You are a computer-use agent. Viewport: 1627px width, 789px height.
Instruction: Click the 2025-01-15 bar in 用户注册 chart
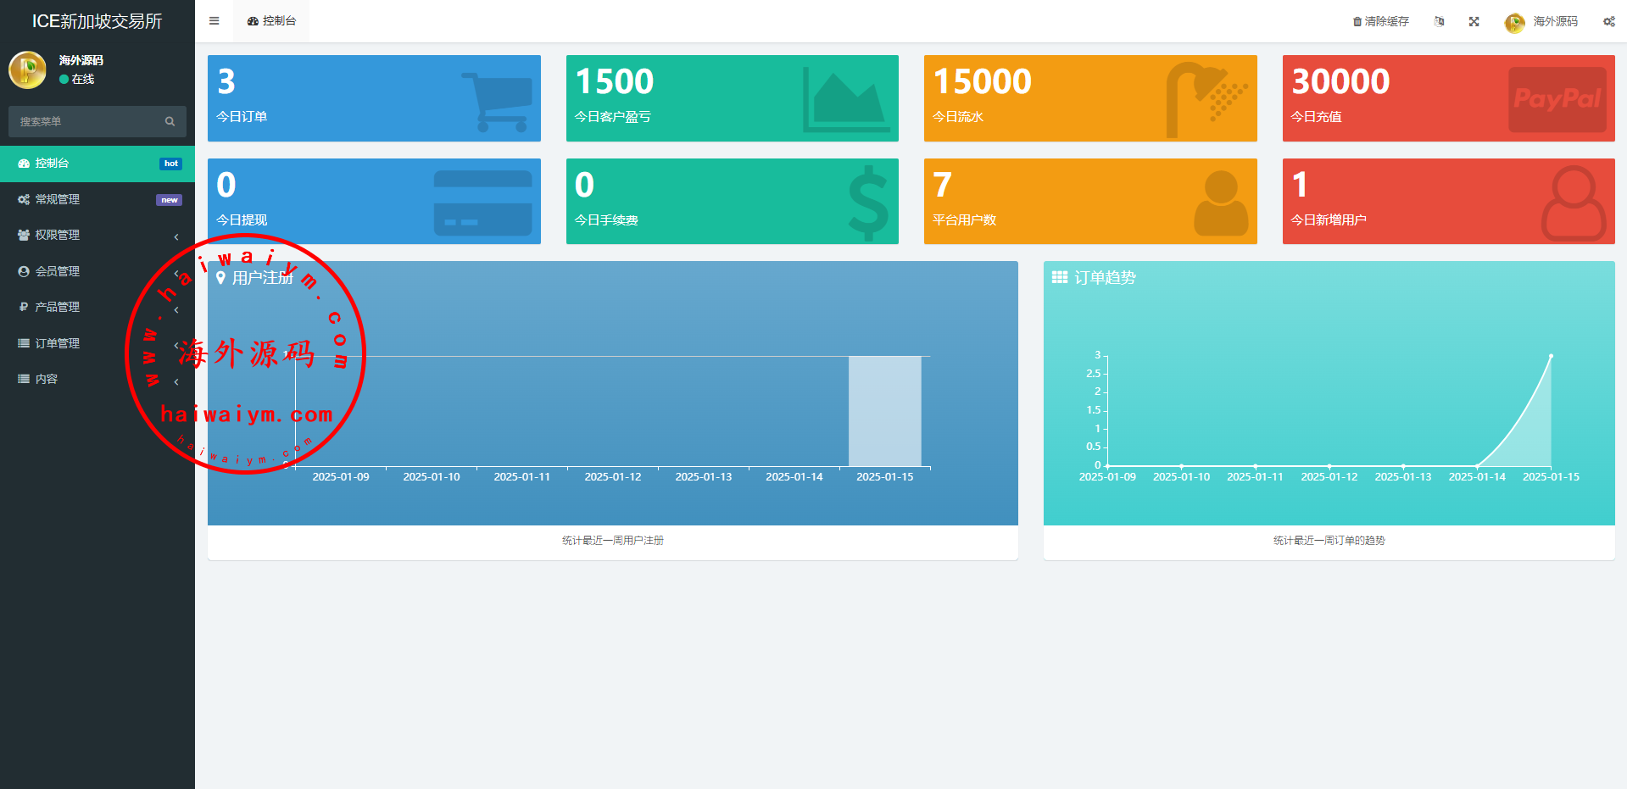tap(884, 411)
